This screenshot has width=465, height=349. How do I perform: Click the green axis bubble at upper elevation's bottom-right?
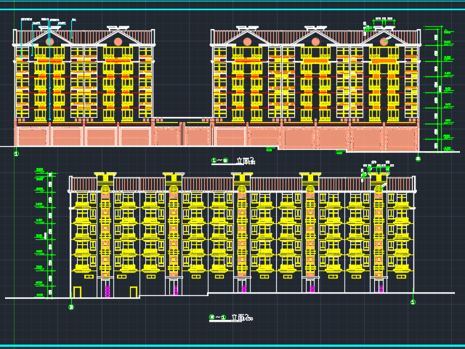pos(418,159)
